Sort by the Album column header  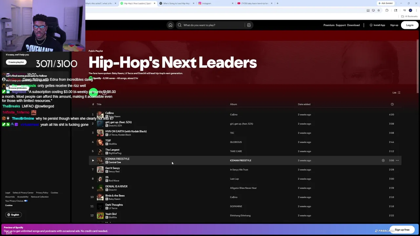tap(233, 104)
